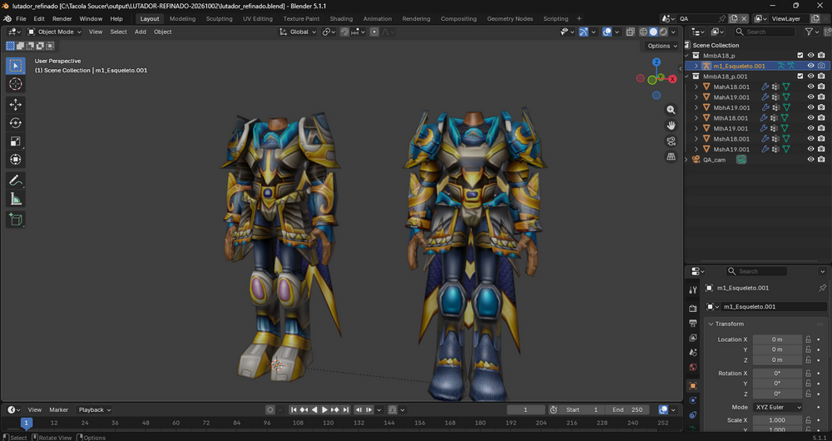Click the zoom view magnifier icon
The height and width of the screenshot is (441, 832).
[x=671, y=110]
